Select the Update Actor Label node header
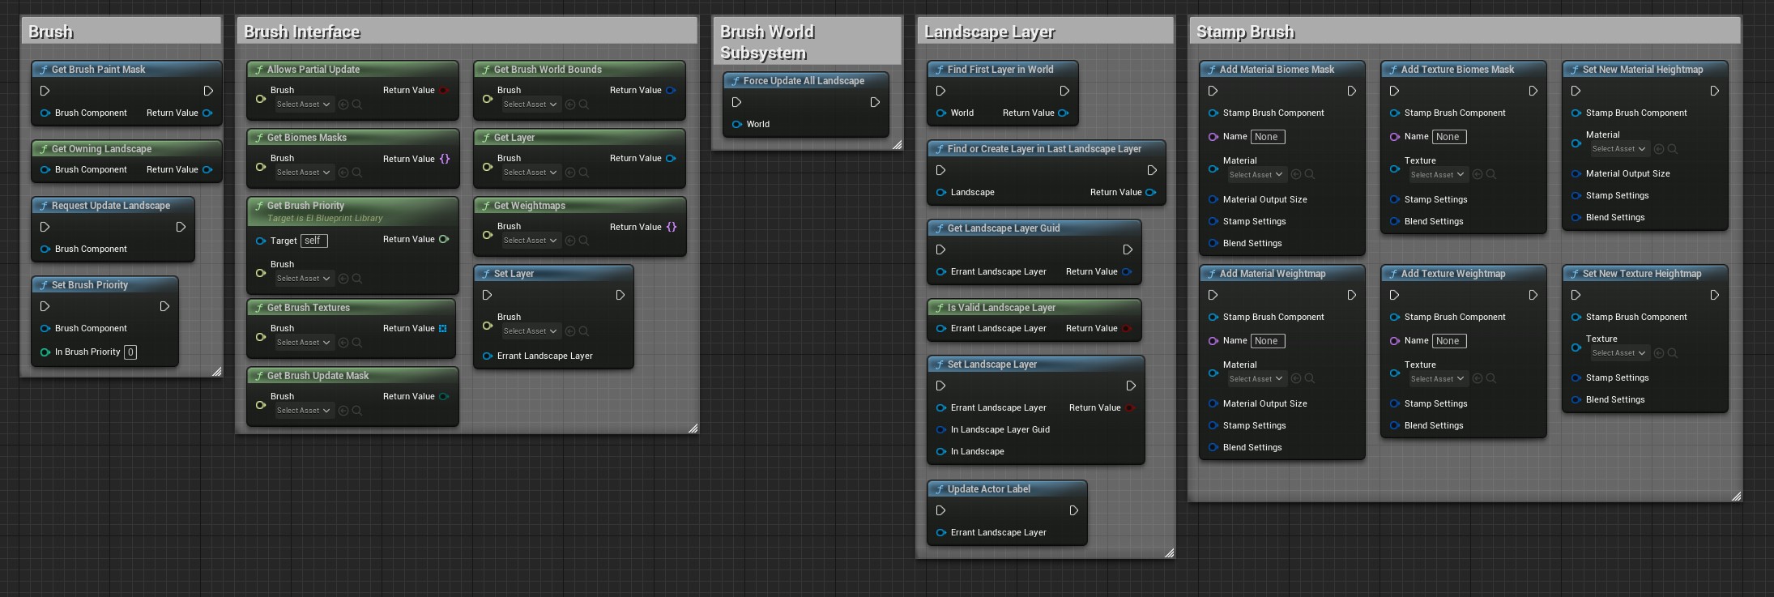Viewport: 1774px width, 597px height. pos(1007,489)
